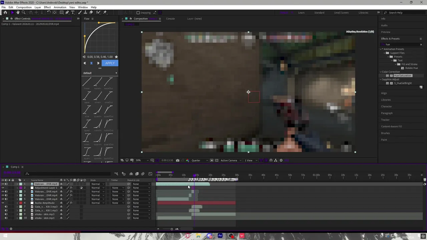427x240 pixels.
Task: Take a snapshot with camera icon
Action: pos(177,160)
